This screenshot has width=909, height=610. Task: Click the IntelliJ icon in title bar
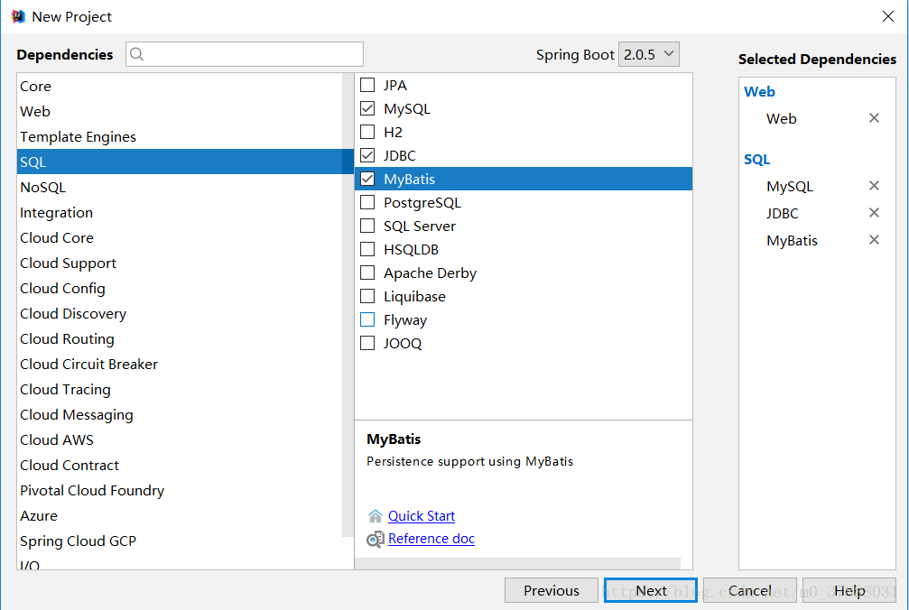(x=19, y=16)
